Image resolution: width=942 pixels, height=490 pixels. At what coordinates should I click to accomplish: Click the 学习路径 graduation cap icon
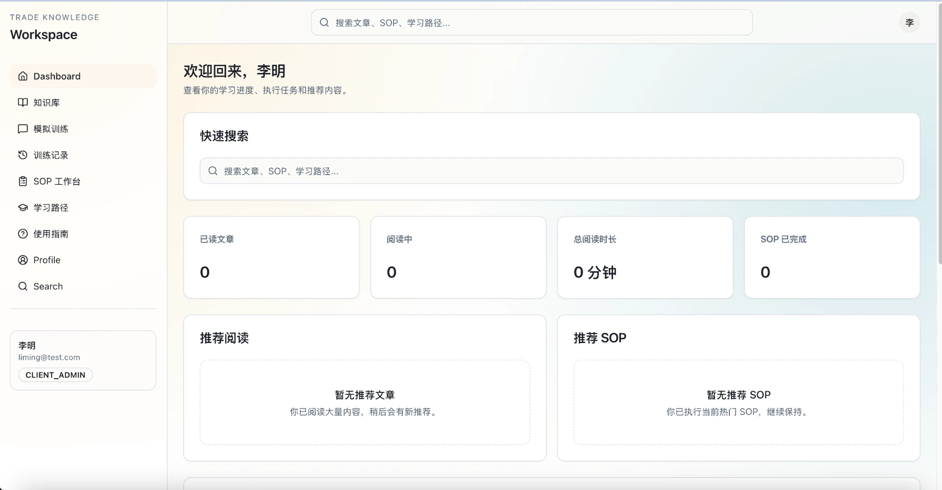pyautogui.click(x=23, y=207)
